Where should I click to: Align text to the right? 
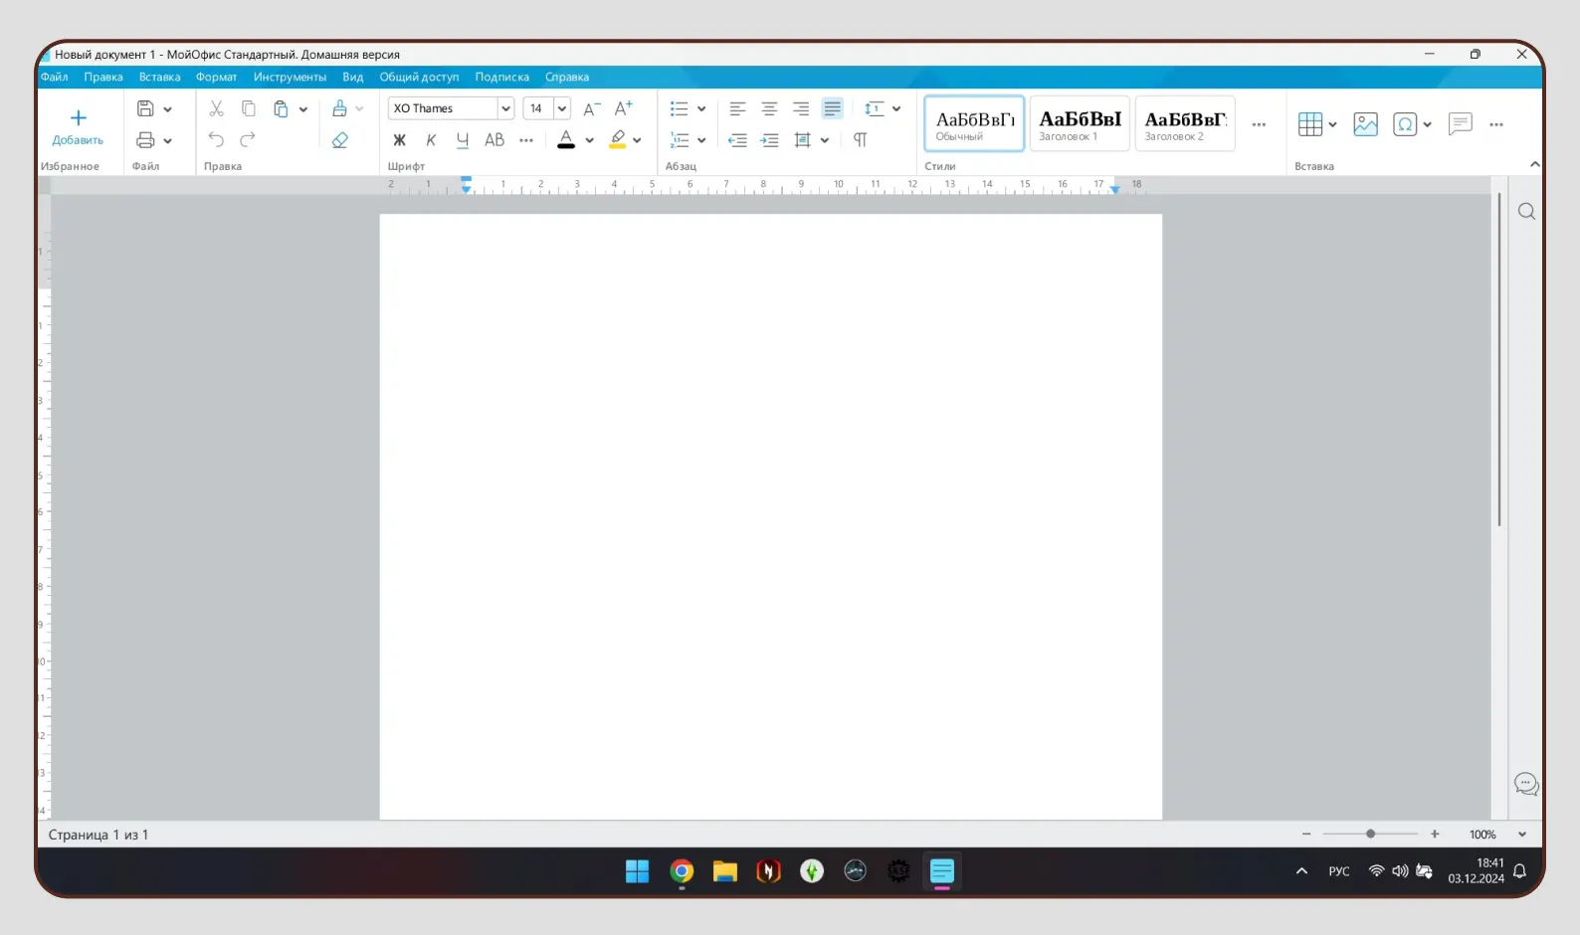click(x=801, y=108)
